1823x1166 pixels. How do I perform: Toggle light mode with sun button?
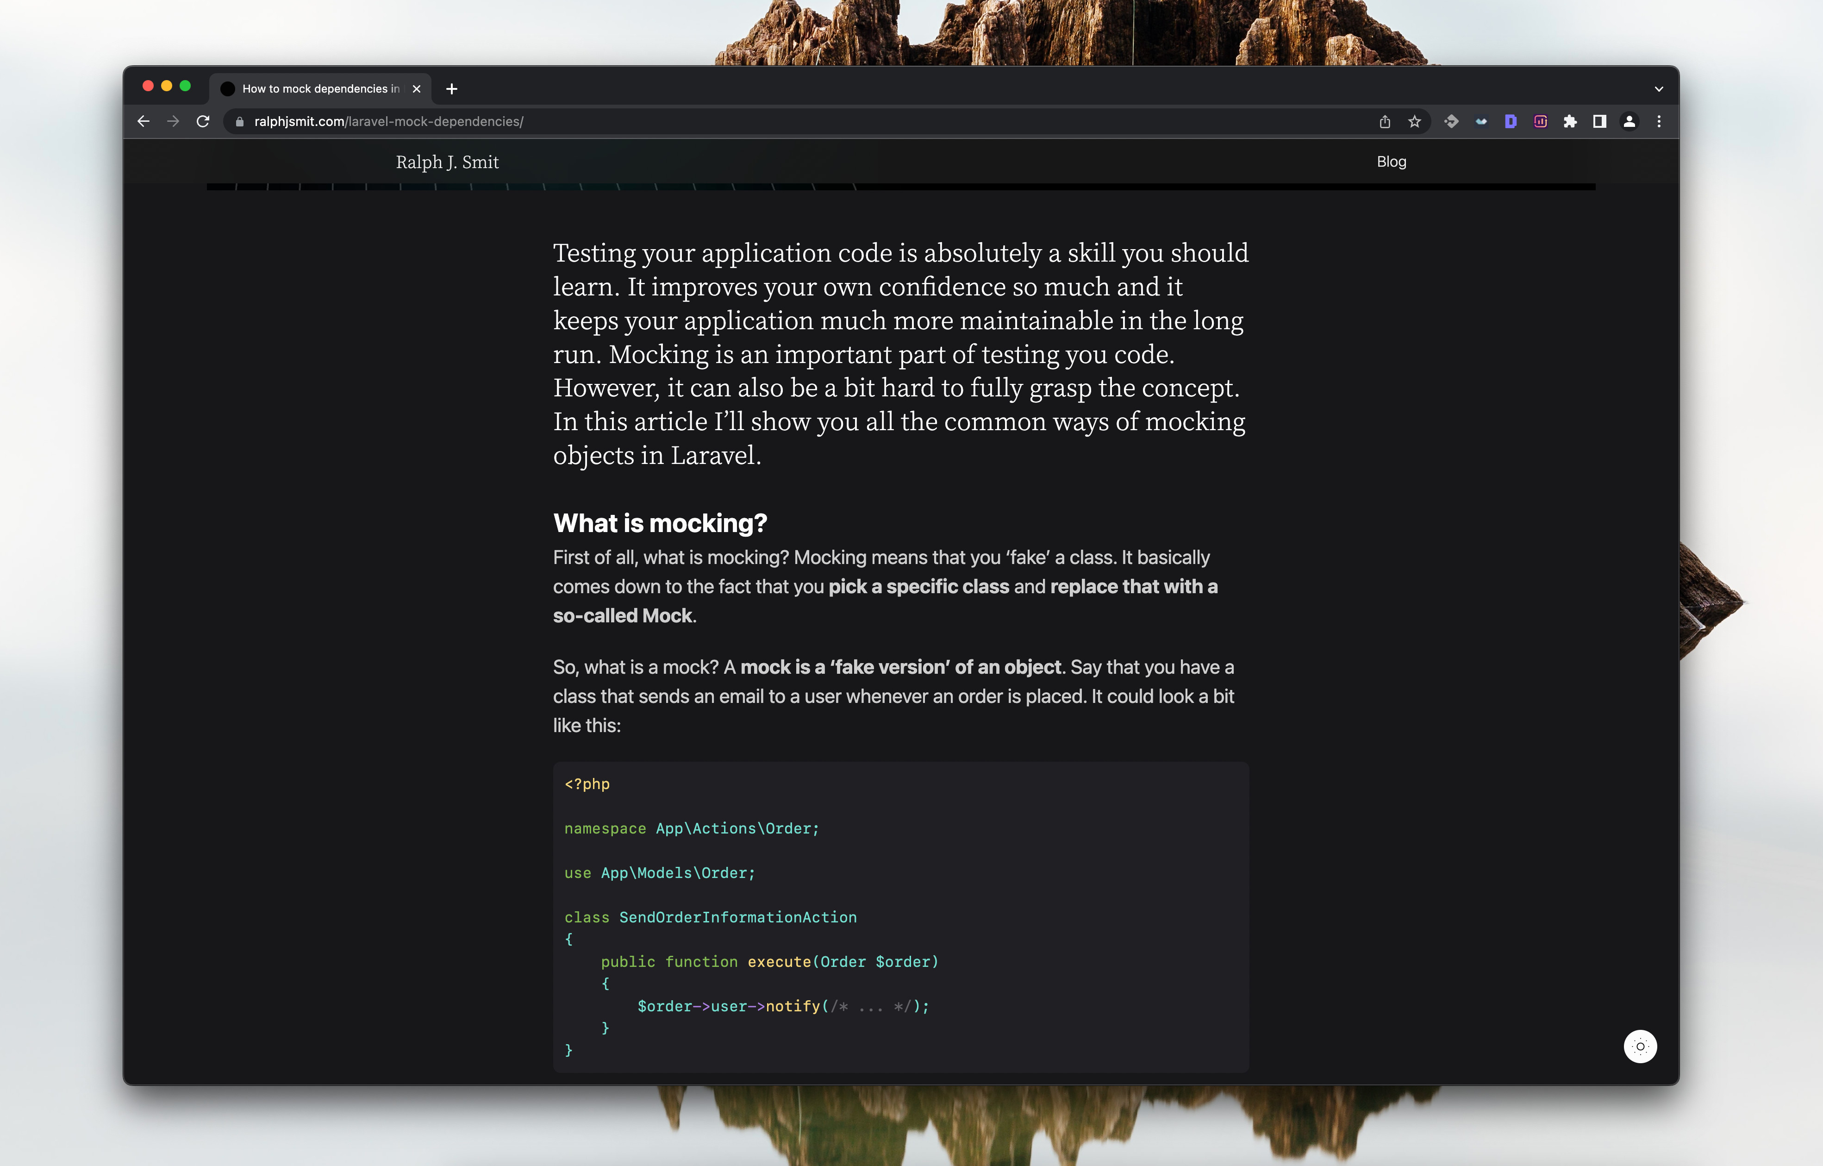click(1640, 1047)
